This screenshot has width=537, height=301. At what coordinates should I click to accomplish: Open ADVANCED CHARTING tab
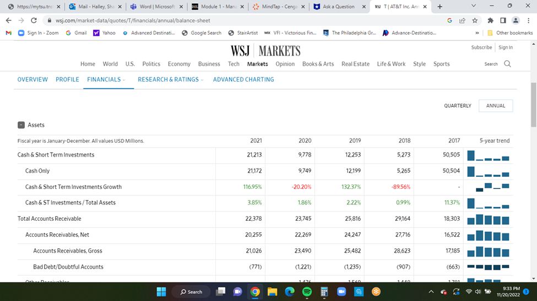243,80
